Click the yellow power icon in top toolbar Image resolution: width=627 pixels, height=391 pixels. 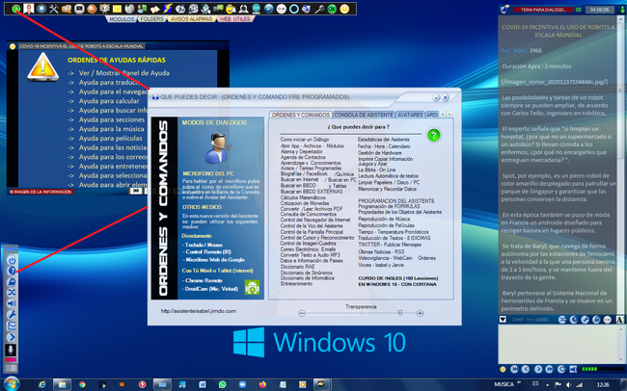344,9
